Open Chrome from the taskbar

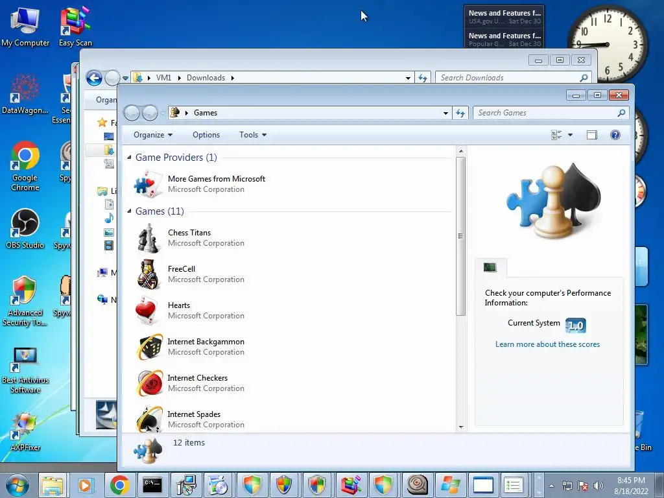(x=119, y=485)
